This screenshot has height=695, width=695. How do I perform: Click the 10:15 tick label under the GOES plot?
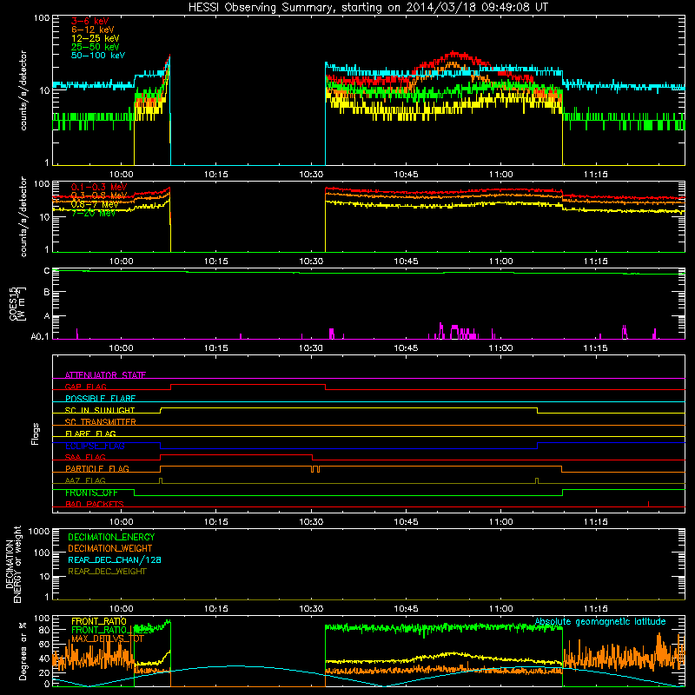coord(215,348)
